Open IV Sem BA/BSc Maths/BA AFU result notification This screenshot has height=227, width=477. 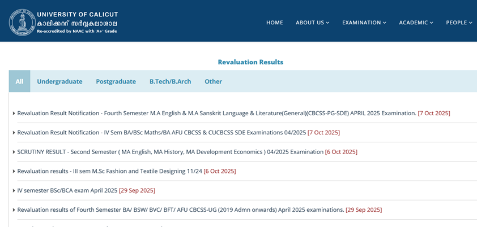pos(161,133)
